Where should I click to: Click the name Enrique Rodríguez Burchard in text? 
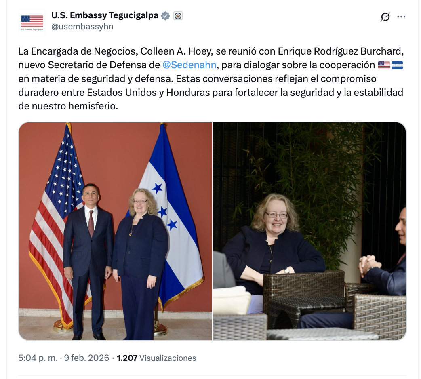pos(340,51)
